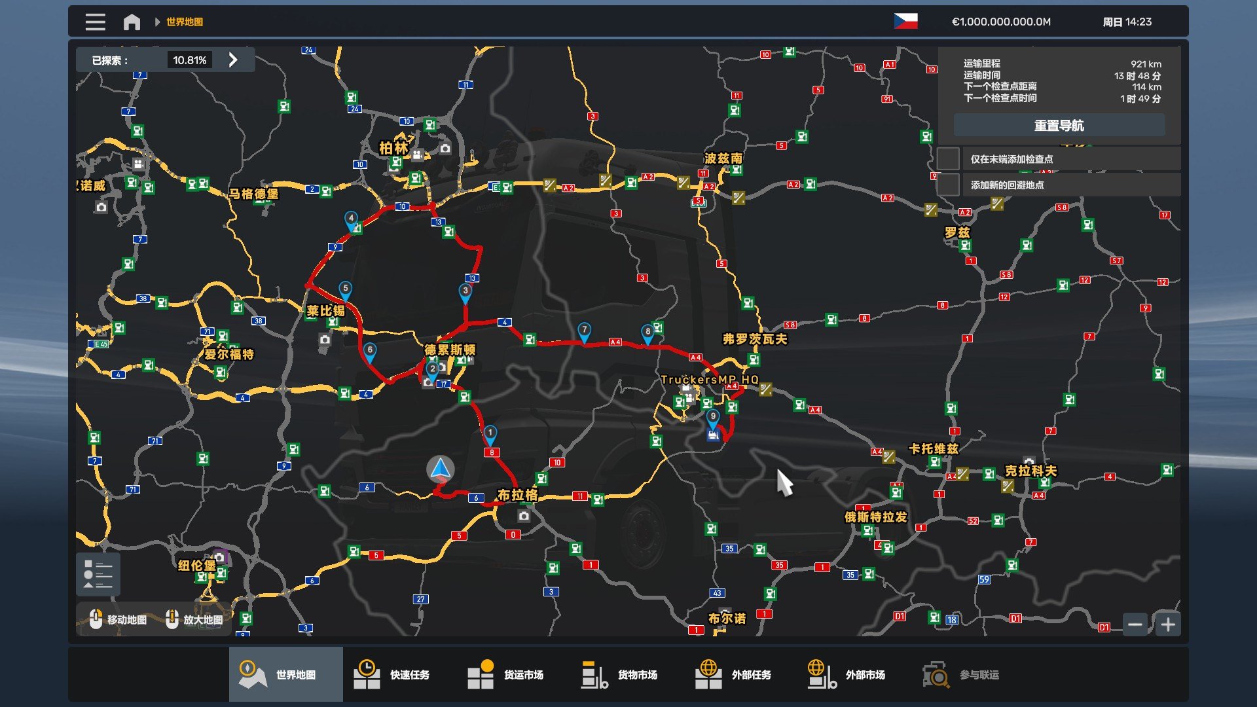This screenshot has height=707, width=1257.
Task: Click the 重置导航 button
Action: click(x=1059, y=125)
